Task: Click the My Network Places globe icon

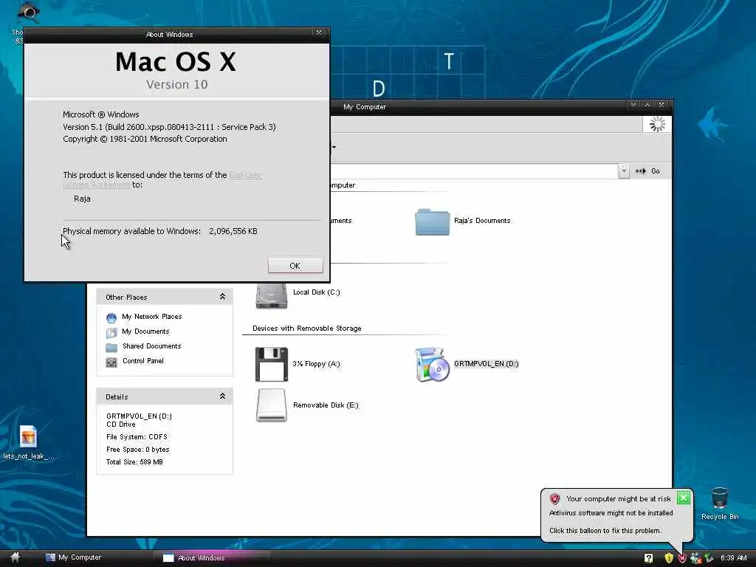Action: click(x=111, y=317)
